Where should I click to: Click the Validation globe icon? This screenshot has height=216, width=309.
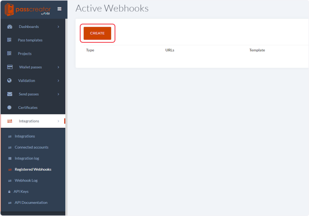9,81
